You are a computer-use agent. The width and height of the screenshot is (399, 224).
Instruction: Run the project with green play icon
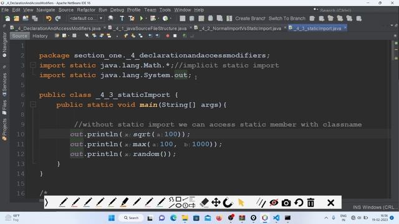(142, 18)
